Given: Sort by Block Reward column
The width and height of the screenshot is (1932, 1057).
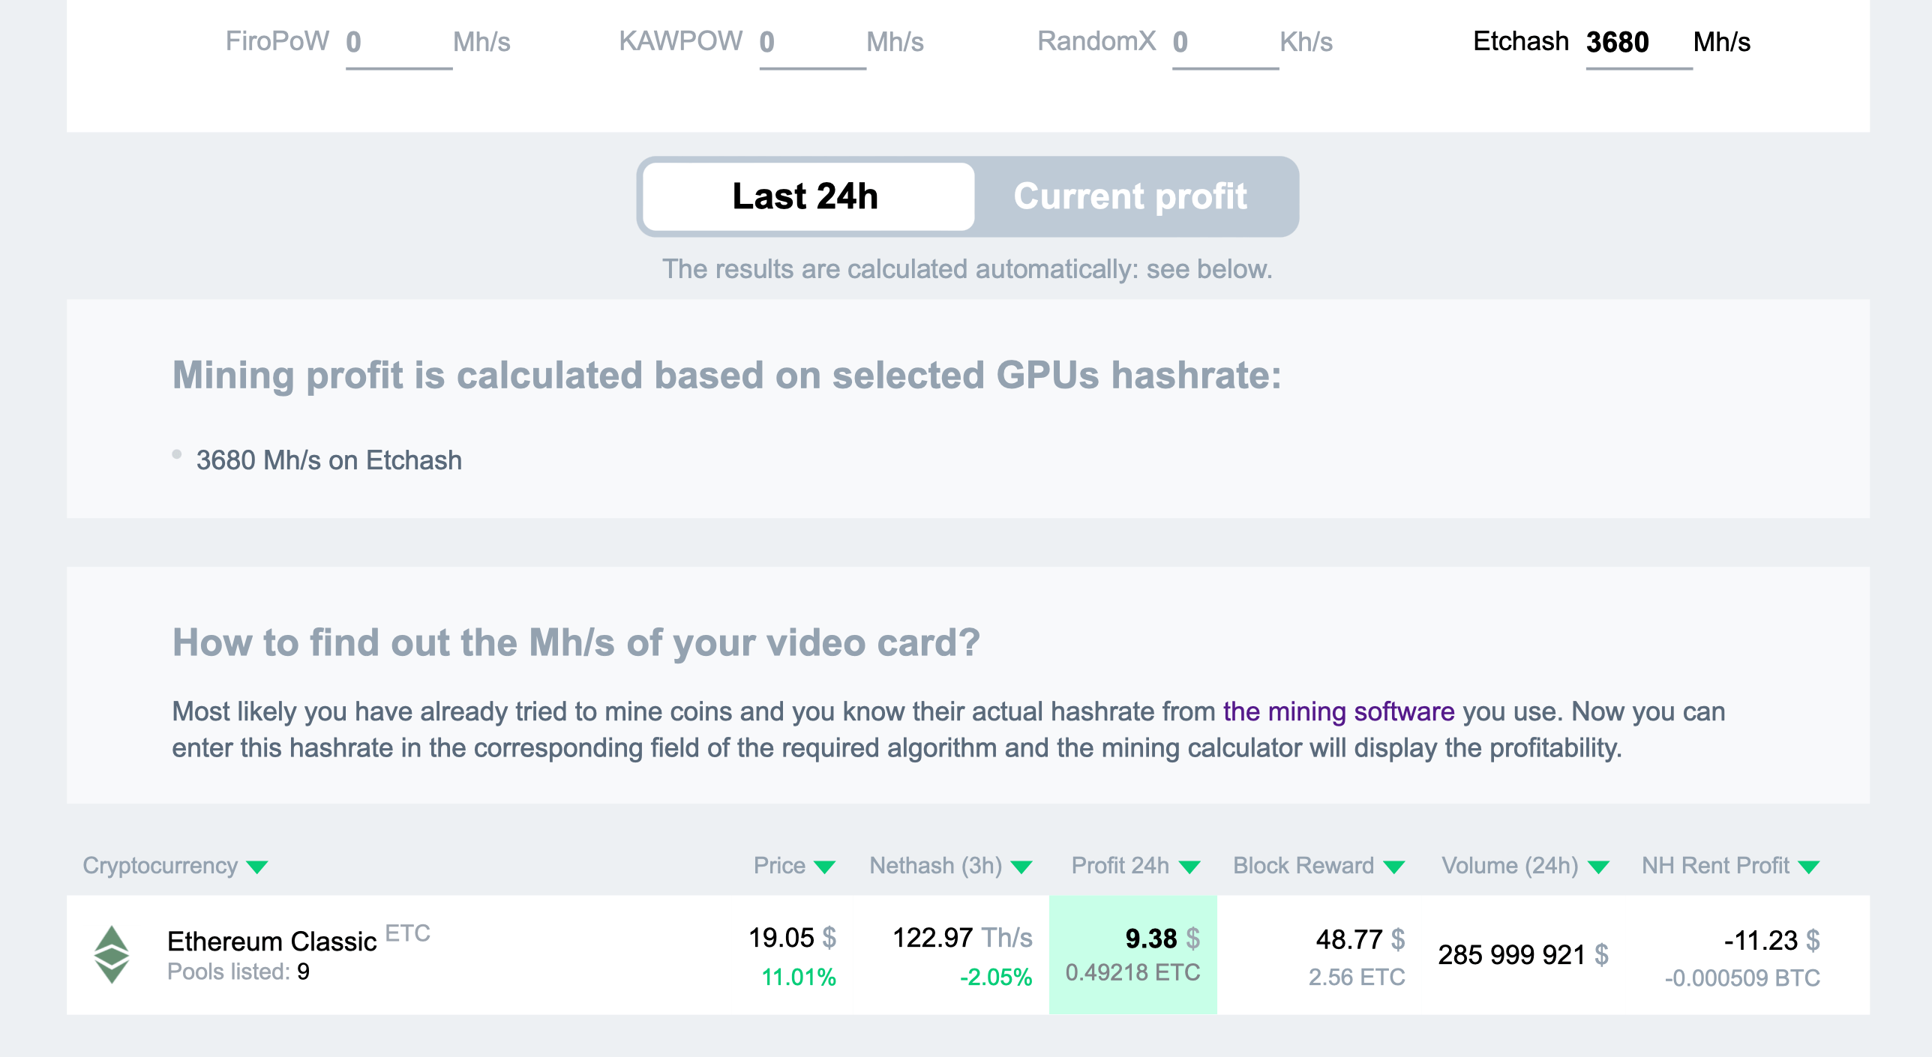Looking at the screenshot, I should (x=1318, y=866).
